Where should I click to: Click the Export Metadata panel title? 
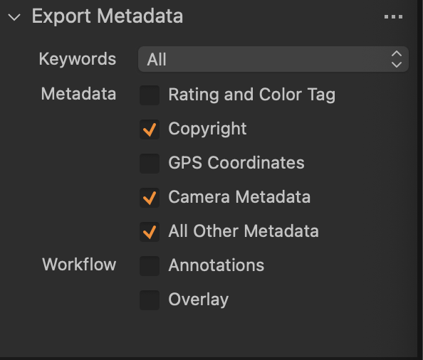coord(108,16)
